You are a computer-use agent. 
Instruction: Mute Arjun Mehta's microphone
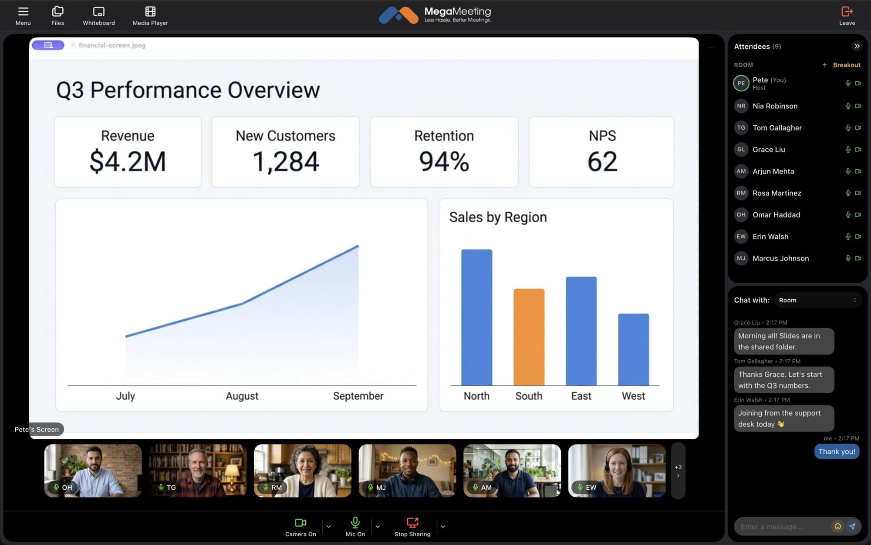coord(848,171)
